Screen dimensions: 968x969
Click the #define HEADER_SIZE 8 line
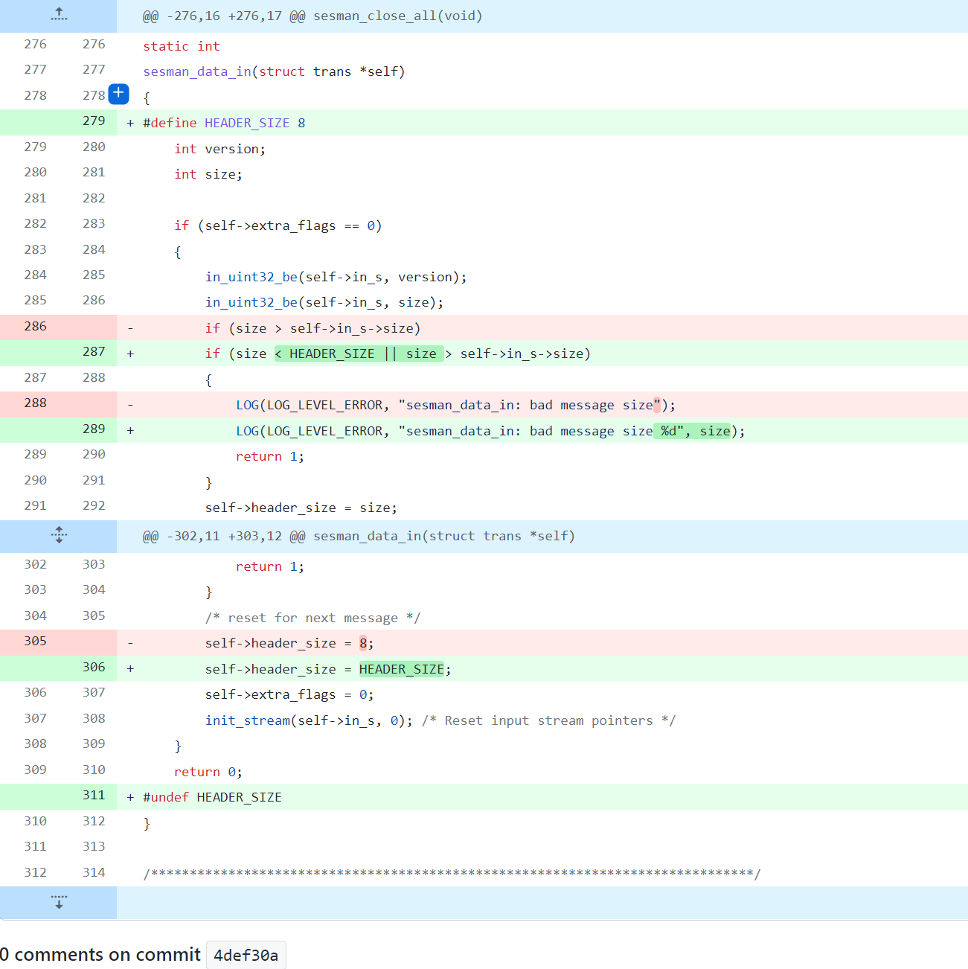[224, 123]
